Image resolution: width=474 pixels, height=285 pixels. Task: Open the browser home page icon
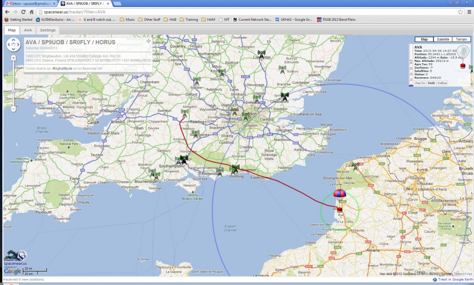tap(31, 12)
